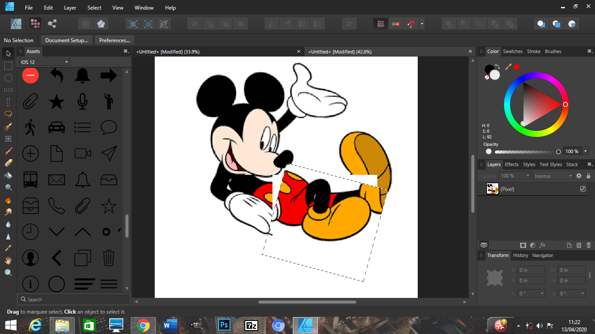Add a new pixel layer checkerboard icon
The height and width of the screenshot is (334, 595).
579,245
